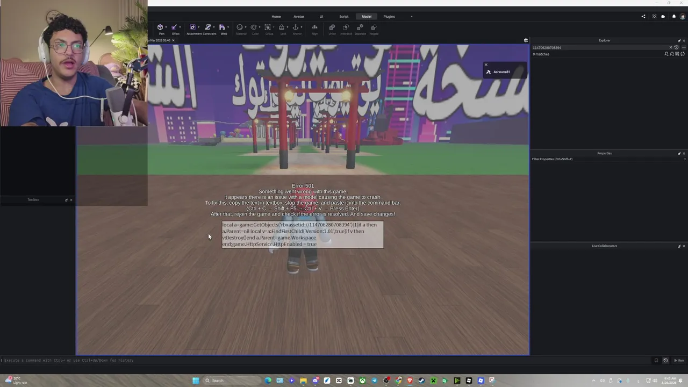Click the Union operation icon

(x=332, y=27)
